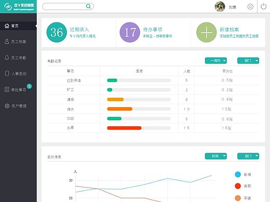Click the 迟到早退 green progress bar
This screenshot has height=202, width=270.
(x=112, y=80)
